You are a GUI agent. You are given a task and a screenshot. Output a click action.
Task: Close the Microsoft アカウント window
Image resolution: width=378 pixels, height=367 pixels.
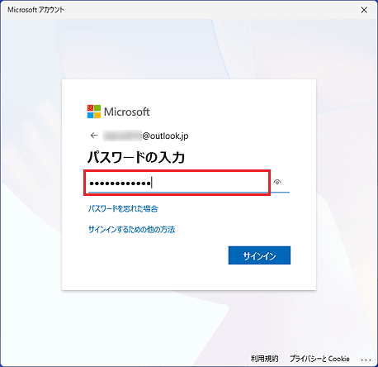point(364,10)
